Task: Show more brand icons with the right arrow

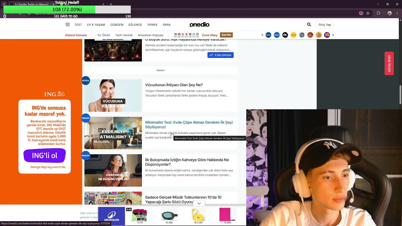Action: pos(333,35)
